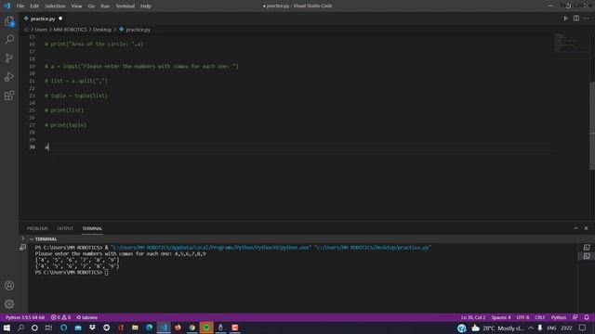Open the Extensions view
The image size is (595, 334).
[x=9, y=95]
